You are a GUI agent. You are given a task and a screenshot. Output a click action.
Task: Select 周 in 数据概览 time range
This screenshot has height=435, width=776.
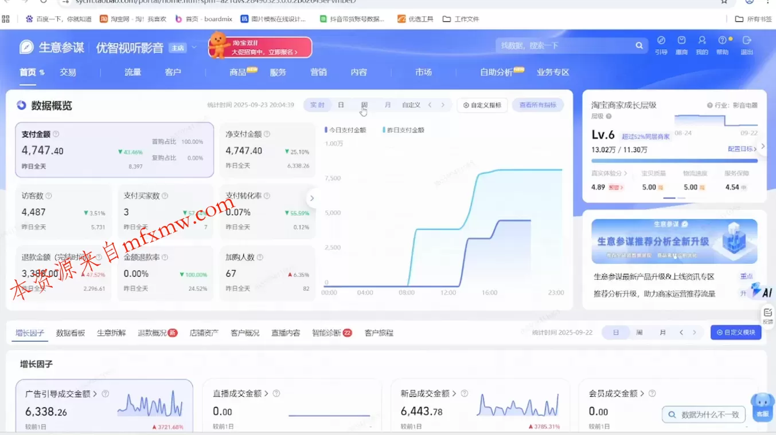[x=364, y=105]
